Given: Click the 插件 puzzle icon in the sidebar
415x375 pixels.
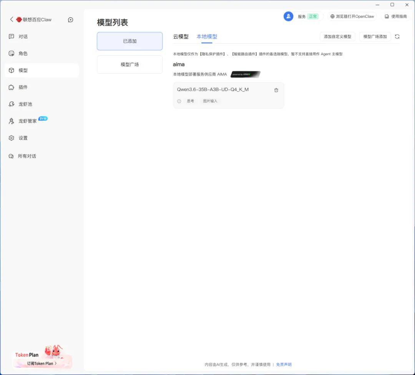Looking at the screenshot, I should pyautogui.click(x=12, y=87).
